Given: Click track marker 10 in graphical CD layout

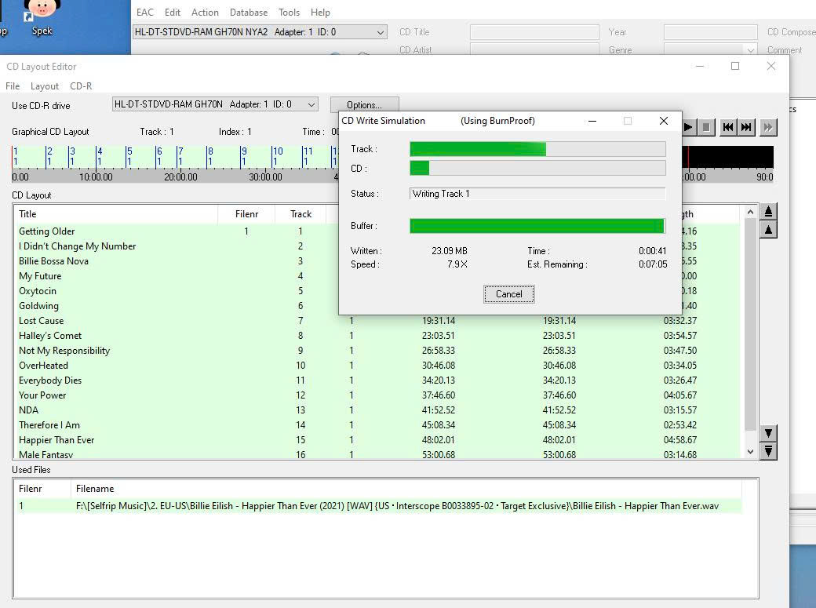Looking at the screenshot, I should (277, 156).
